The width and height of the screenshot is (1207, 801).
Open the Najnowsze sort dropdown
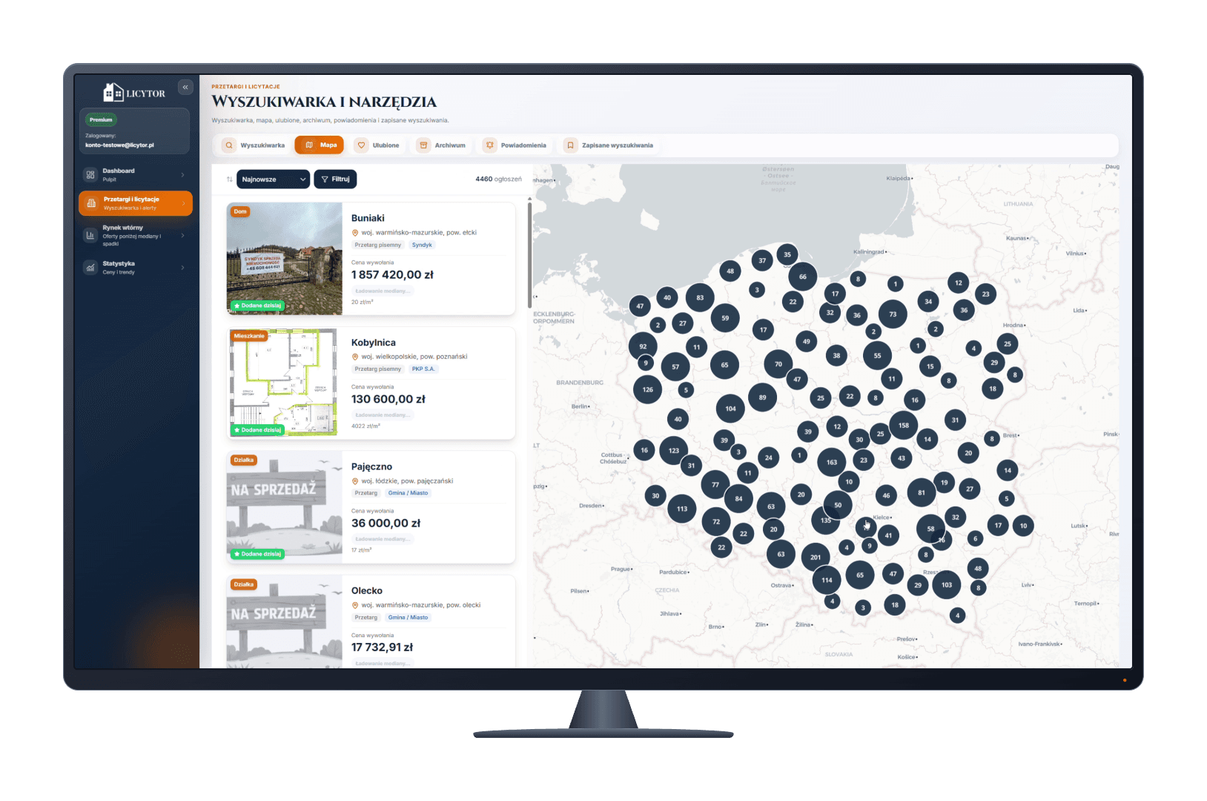click(x=273, y=179)
